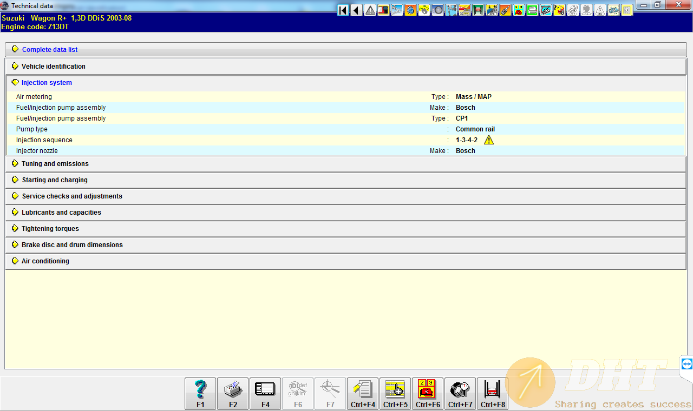Viewport: 693px width, 411px height.
Task: Go back with the left arrow toolbar icon
Action: (356, 10)
